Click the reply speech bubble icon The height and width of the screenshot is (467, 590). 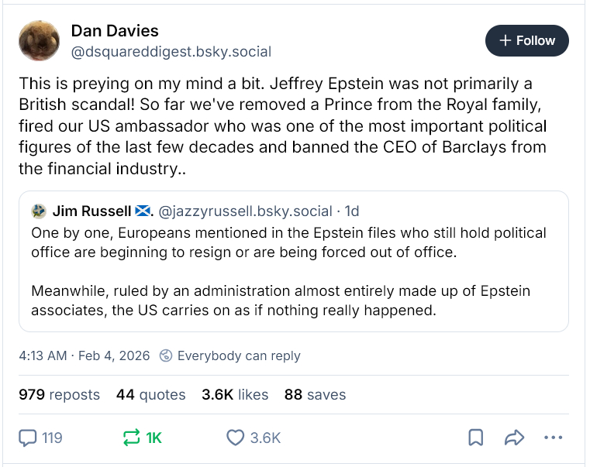tap(29, 438)
